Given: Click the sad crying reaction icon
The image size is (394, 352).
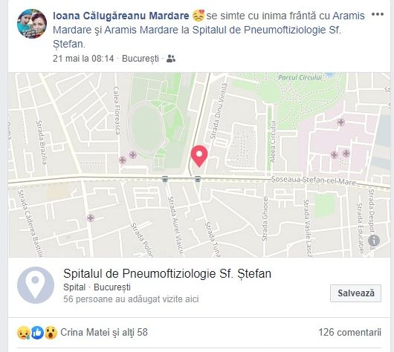Looking at the screenshot, I should [24, 333].
